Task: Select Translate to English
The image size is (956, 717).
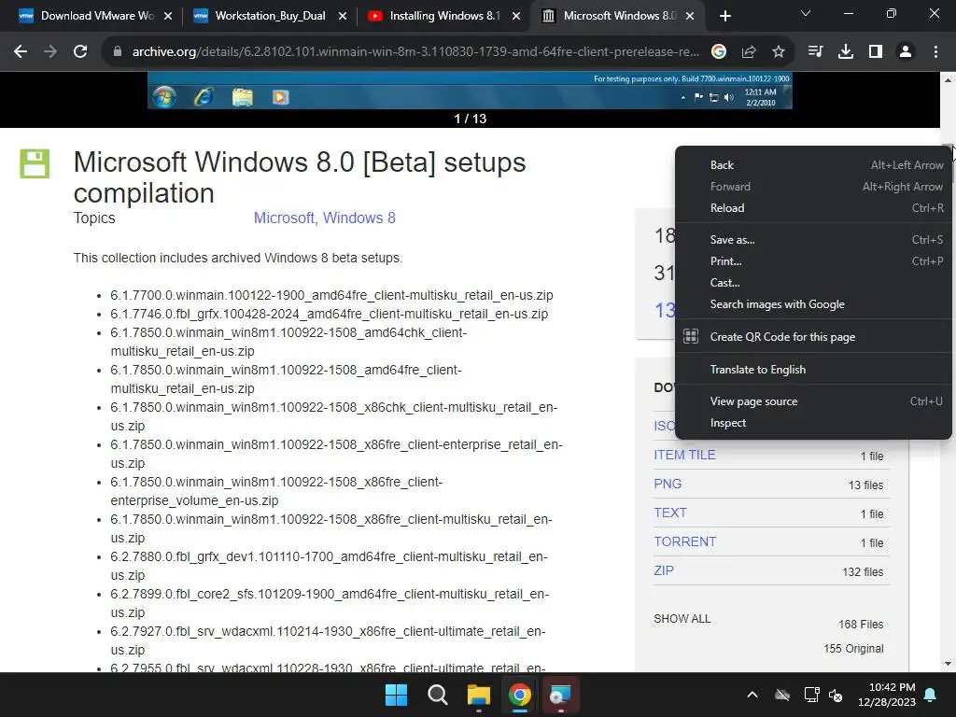Action: point(813,370)
